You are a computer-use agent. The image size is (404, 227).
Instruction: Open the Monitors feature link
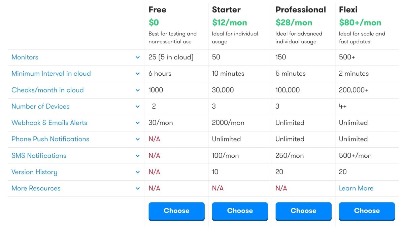click(25, 57)
